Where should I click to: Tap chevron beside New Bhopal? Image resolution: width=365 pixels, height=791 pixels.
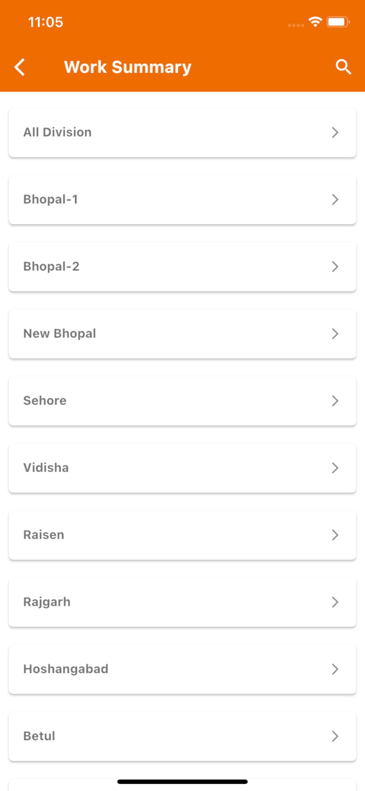click(335, 334)
